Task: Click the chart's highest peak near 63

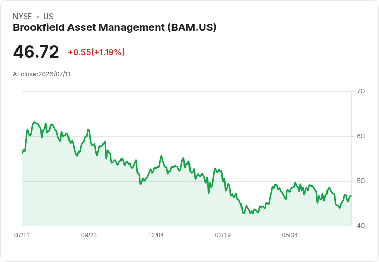Action: pos(34,122)
